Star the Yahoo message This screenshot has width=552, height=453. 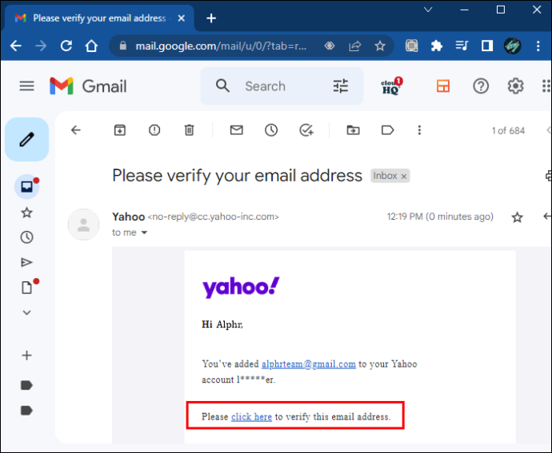517,217
